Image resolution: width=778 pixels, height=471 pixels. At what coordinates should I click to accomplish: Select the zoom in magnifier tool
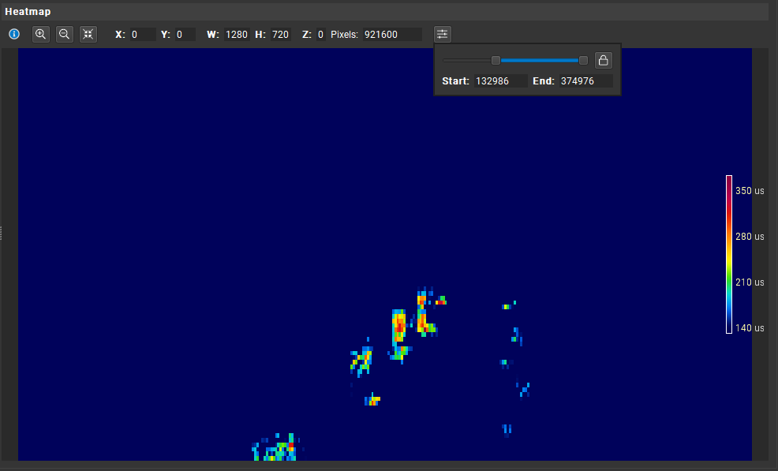(x=40, y=34)
